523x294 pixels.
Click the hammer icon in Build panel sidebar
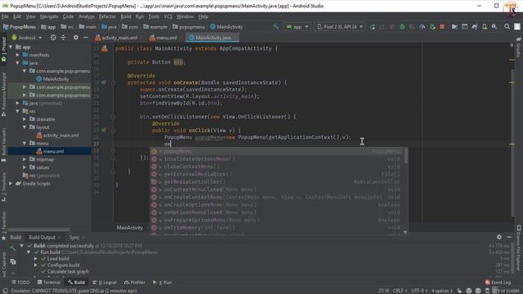[13, 247]
